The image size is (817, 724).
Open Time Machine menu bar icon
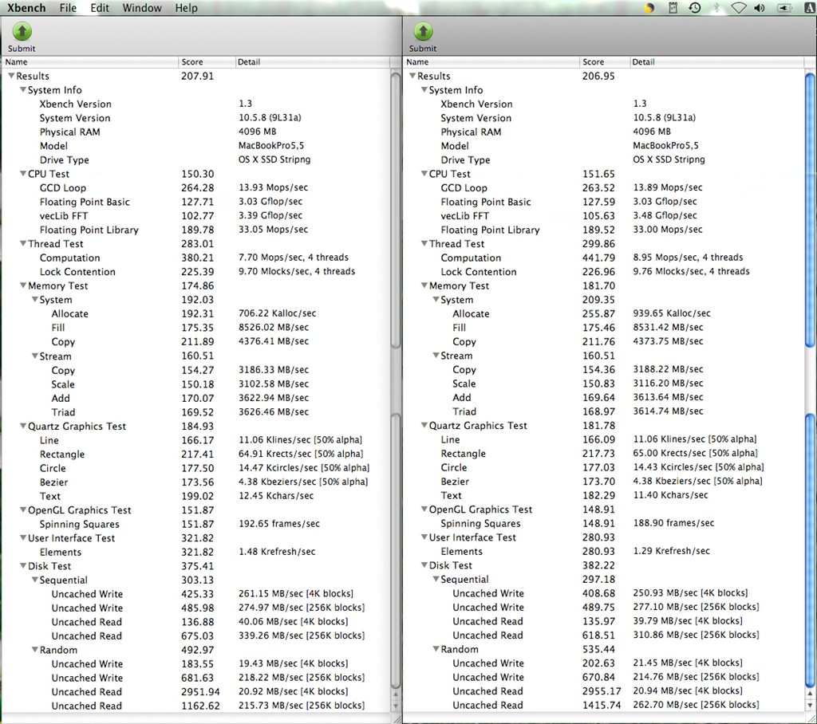[x=695, y=8]
